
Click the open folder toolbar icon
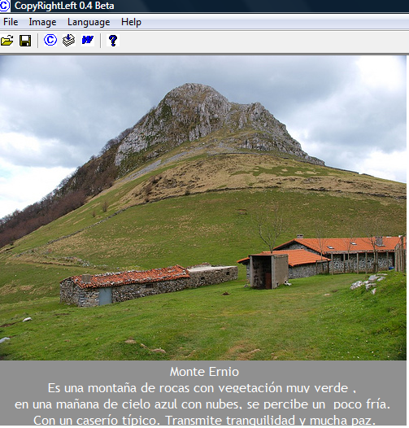[7, 41]
